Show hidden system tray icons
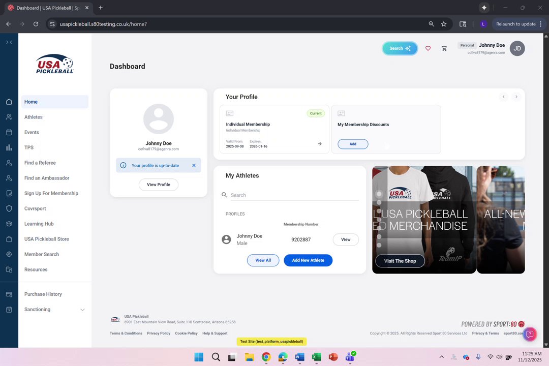The width and height of the screenshot is (549, 366). 442,357
